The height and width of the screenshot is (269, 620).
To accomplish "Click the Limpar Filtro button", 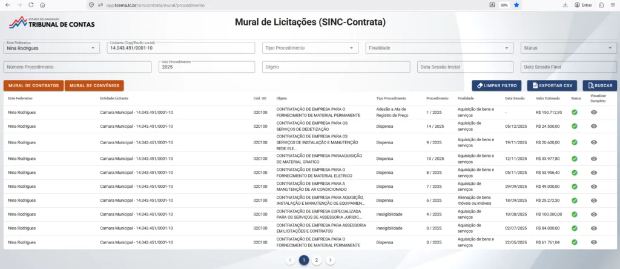I will 496,86.
